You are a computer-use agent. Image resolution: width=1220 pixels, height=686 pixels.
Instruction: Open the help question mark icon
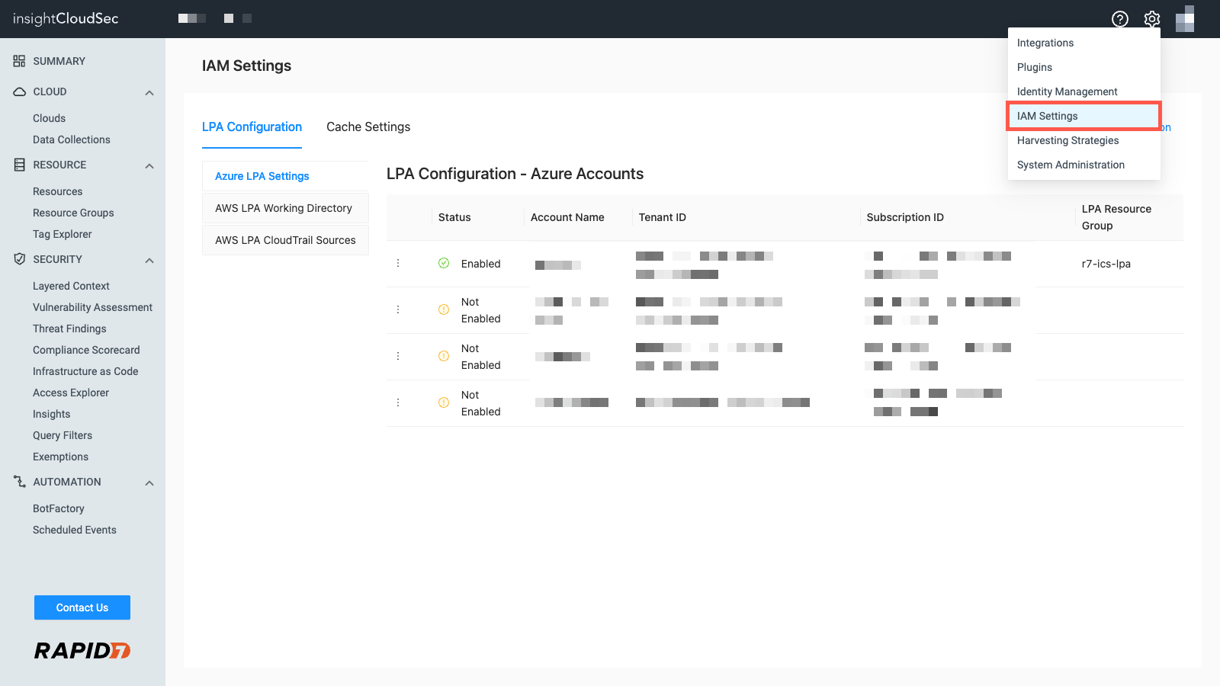pos(1119,19)
